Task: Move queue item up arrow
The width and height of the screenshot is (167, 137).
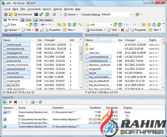Action: pyautogui.click(x=22, y=102)
